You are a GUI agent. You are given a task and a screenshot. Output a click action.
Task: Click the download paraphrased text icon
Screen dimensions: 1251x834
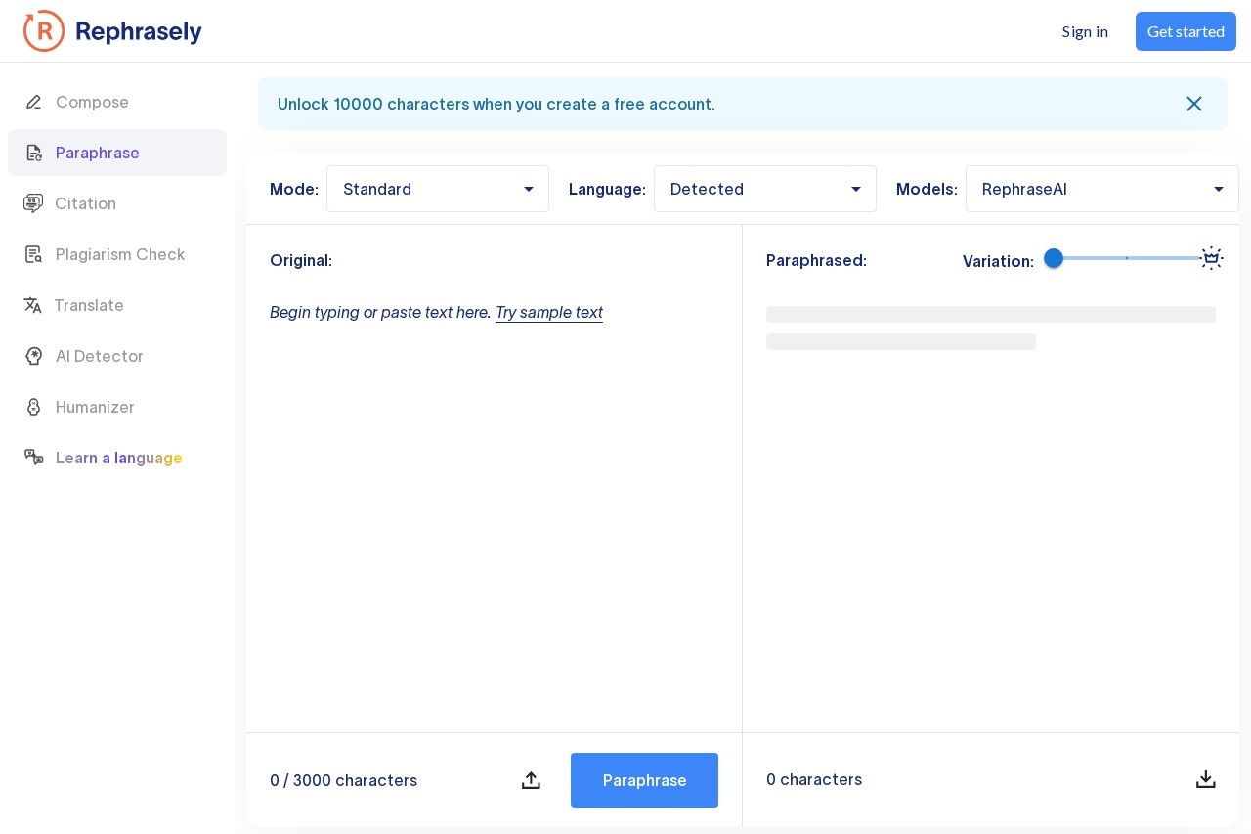(x=1206, y=779)
